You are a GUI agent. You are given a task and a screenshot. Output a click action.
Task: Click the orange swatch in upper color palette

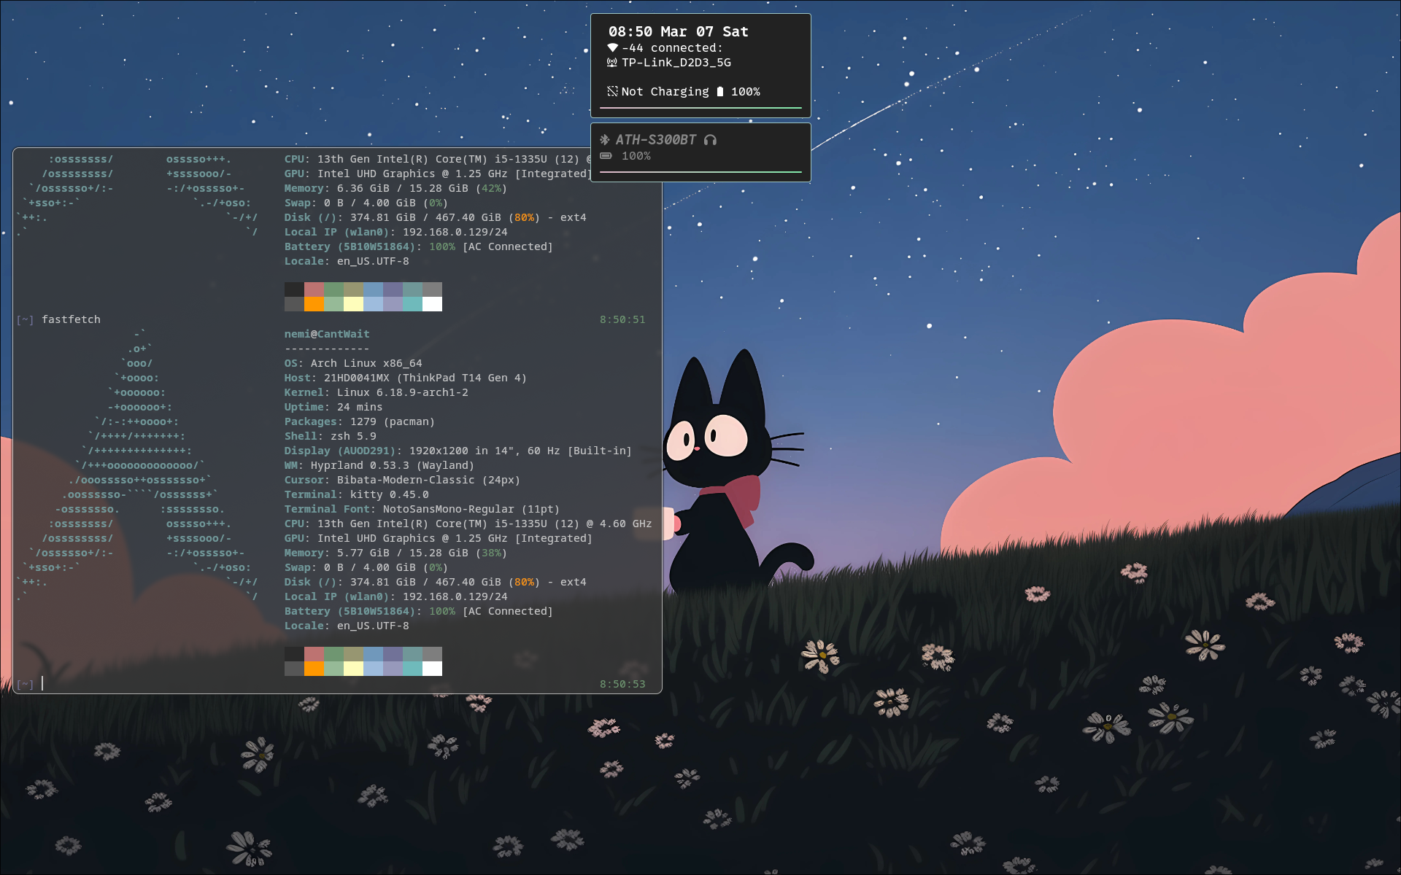point(314,304)
